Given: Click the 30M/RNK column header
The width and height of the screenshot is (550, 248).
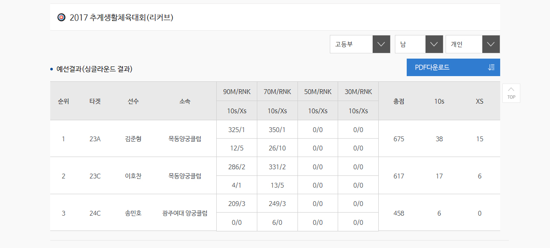Looking at the screenshot, I should [x=358, y=91].
